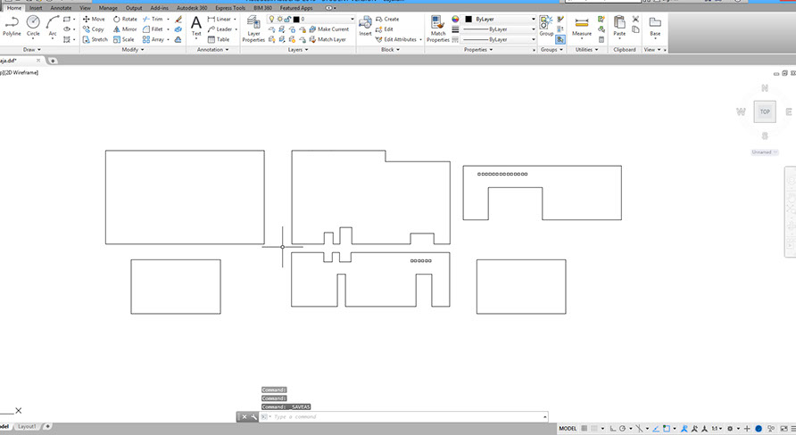796x435 pixels.
Task: Click the Group tool
Action: pyautogui.click(x=546, y=25)
